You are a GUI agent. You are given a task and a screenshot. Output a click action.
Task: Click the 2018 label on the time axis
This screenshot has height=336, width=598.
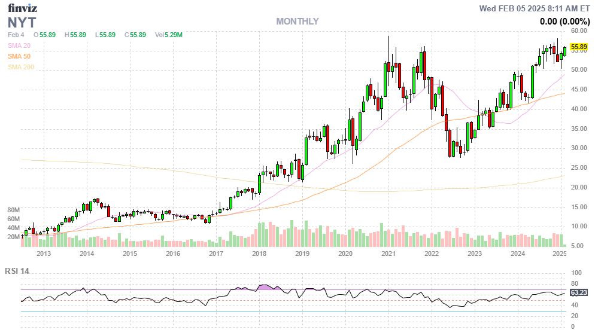[x=259, y=253]
